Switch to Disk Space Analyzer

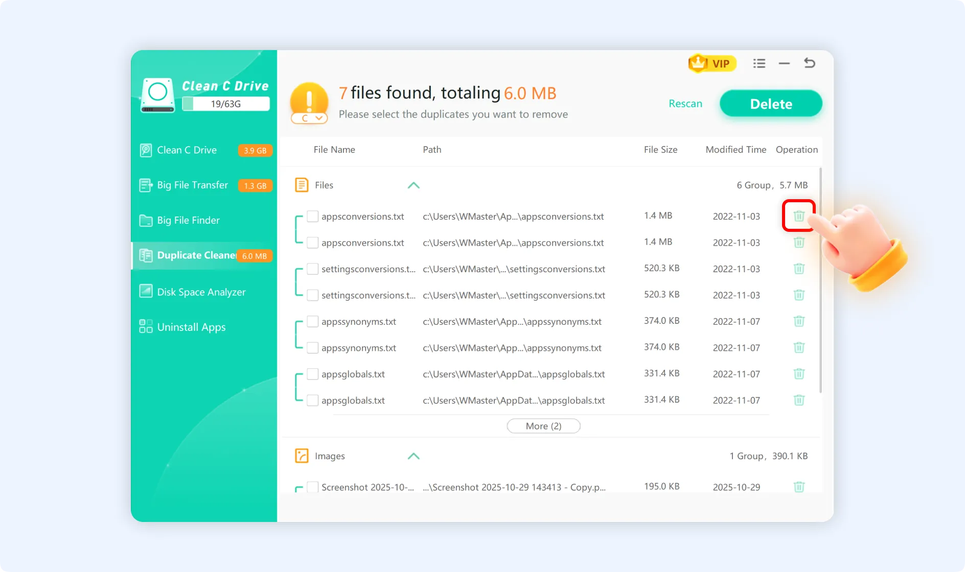tap(201, 292)
